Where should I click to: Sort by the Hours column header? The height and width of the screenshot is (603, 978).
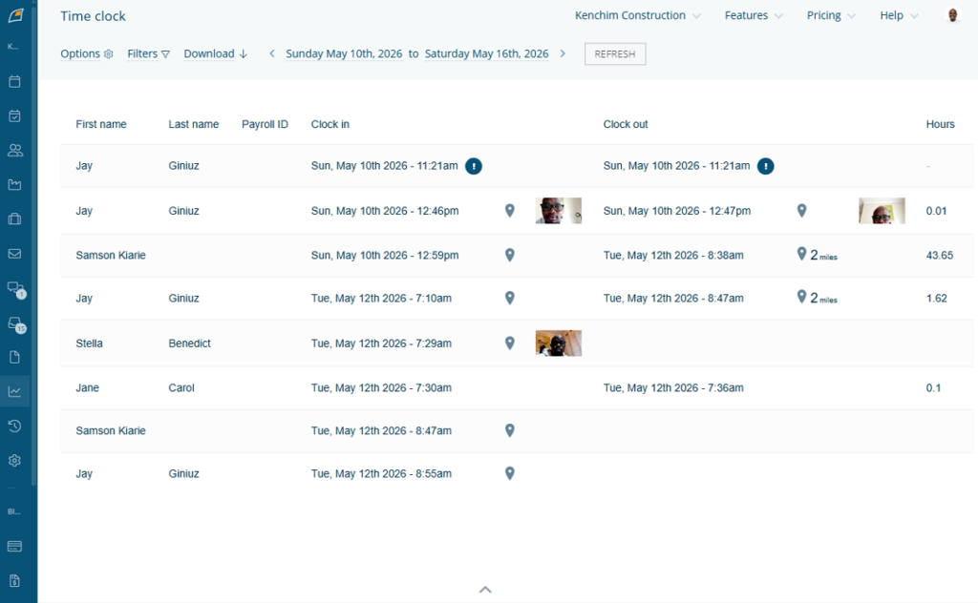coord(940,124)
